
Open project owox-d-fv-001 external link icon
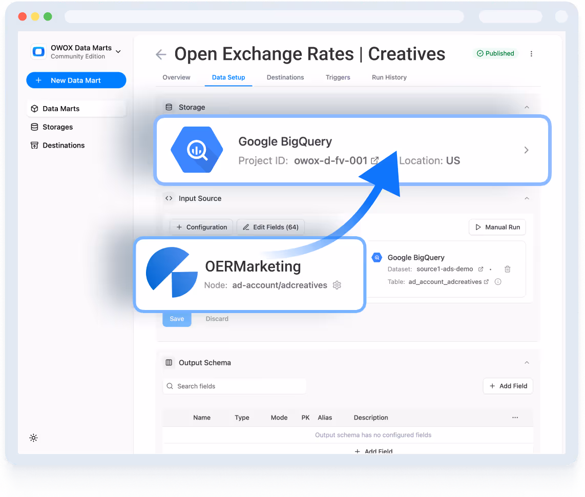click(x=374, y=160)
